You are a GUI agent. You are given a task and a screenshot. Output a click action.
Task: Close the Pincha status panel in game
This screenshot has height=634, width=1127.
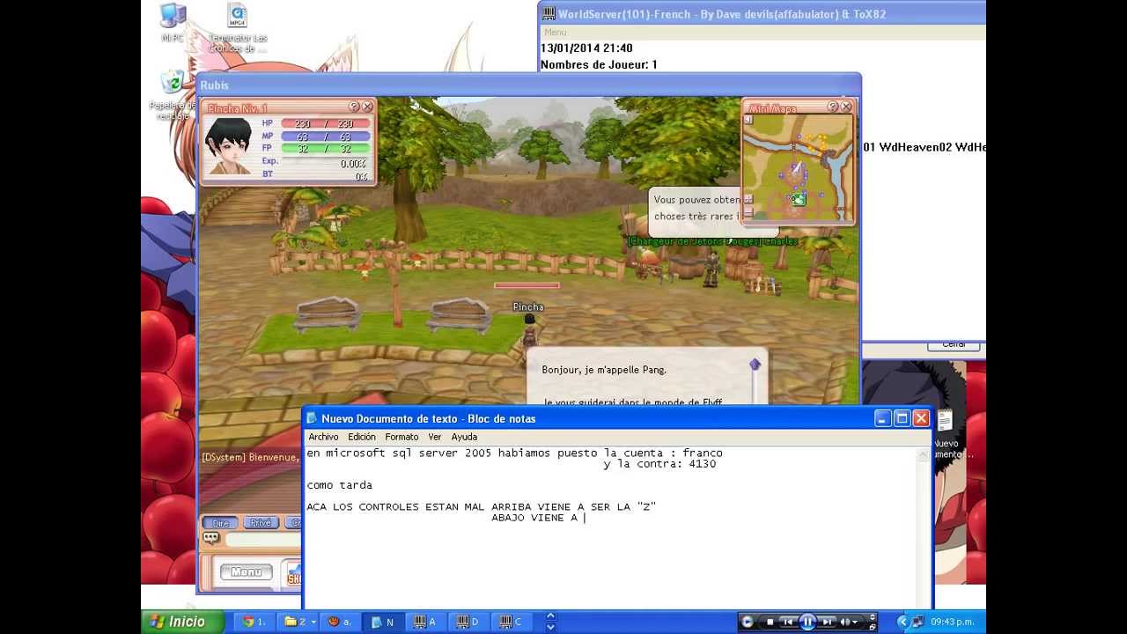(367, 107)
